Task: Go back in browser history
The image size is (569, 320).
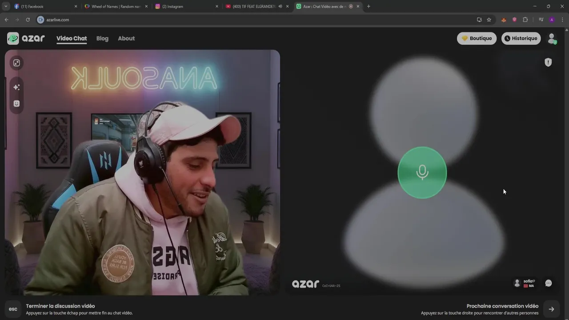Action: tap(6, 20)
